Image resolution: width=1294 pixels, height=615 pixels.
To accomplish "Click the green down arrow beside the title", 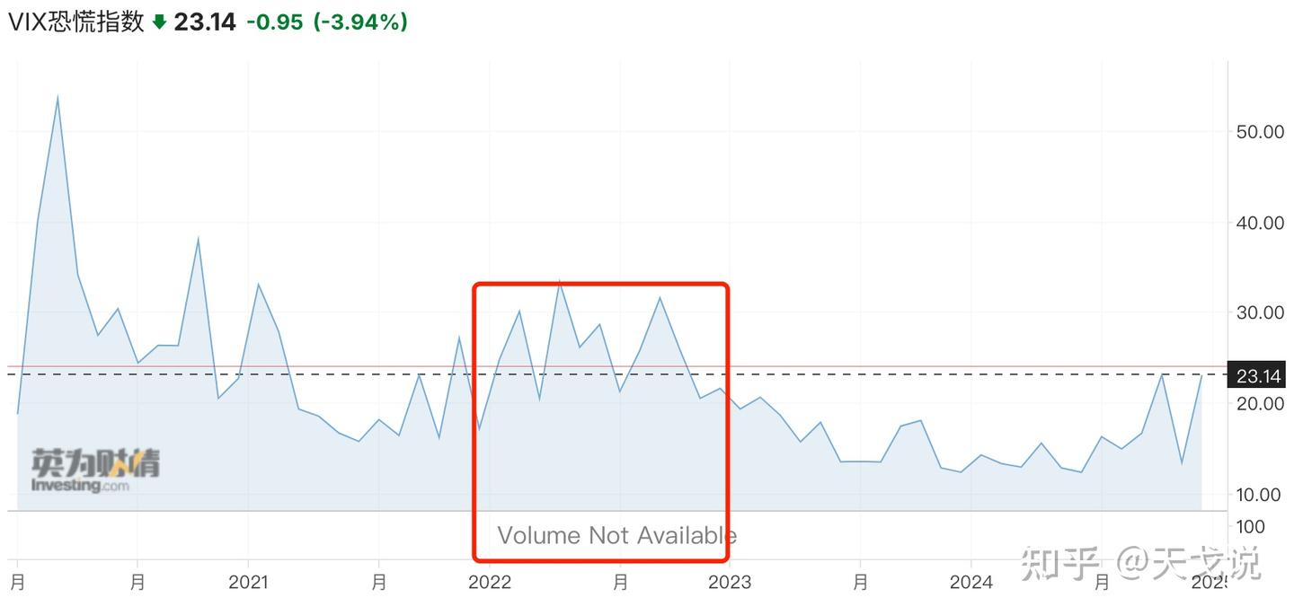I will click(x=159, y=22).
